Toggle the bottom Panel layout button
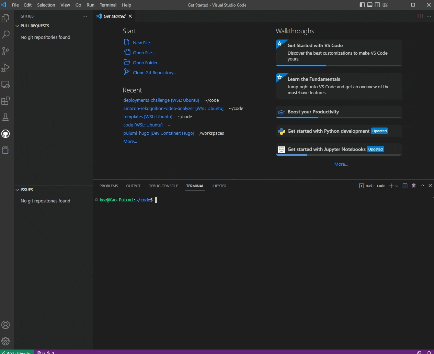 370,5
